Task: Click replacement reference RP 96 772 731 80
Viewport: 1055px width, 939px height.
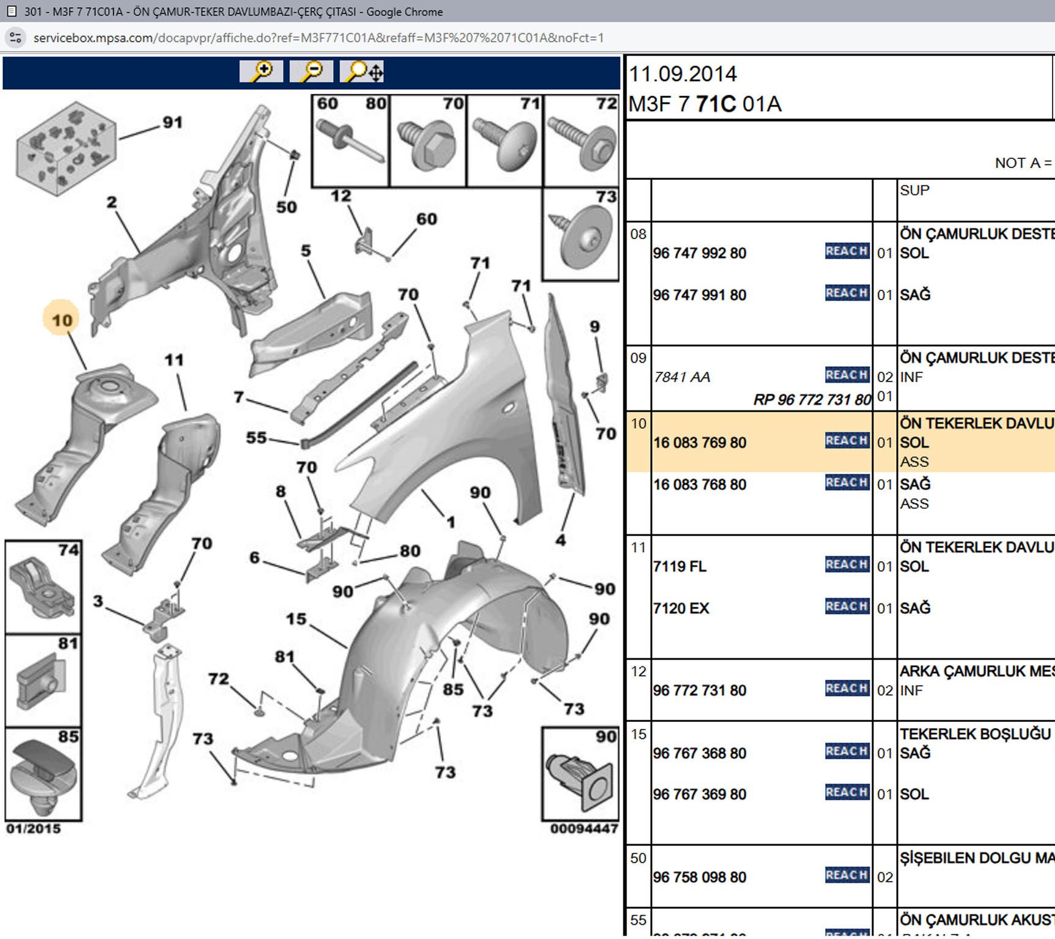Action: tap(812, 400)
